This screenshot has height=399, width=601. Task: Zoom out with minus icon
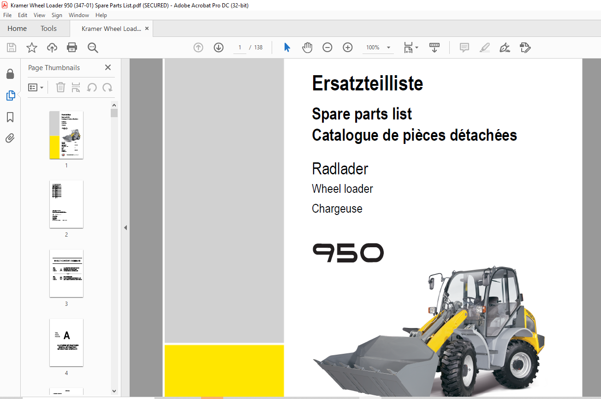tap(327, 48)
